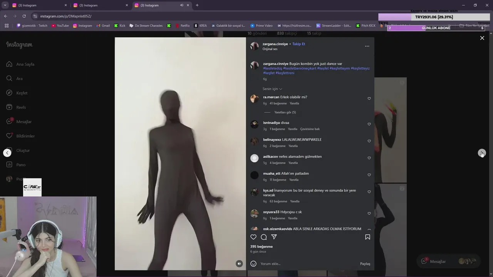The width and height of the screenshot is (493, 277).
Task: Click the Oluştur sidebar item
Action: click(18, 150)
